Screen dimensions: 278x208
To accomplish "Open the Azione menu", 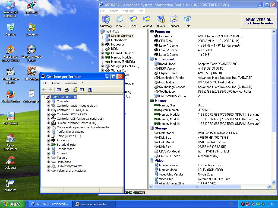I will 56,83.
